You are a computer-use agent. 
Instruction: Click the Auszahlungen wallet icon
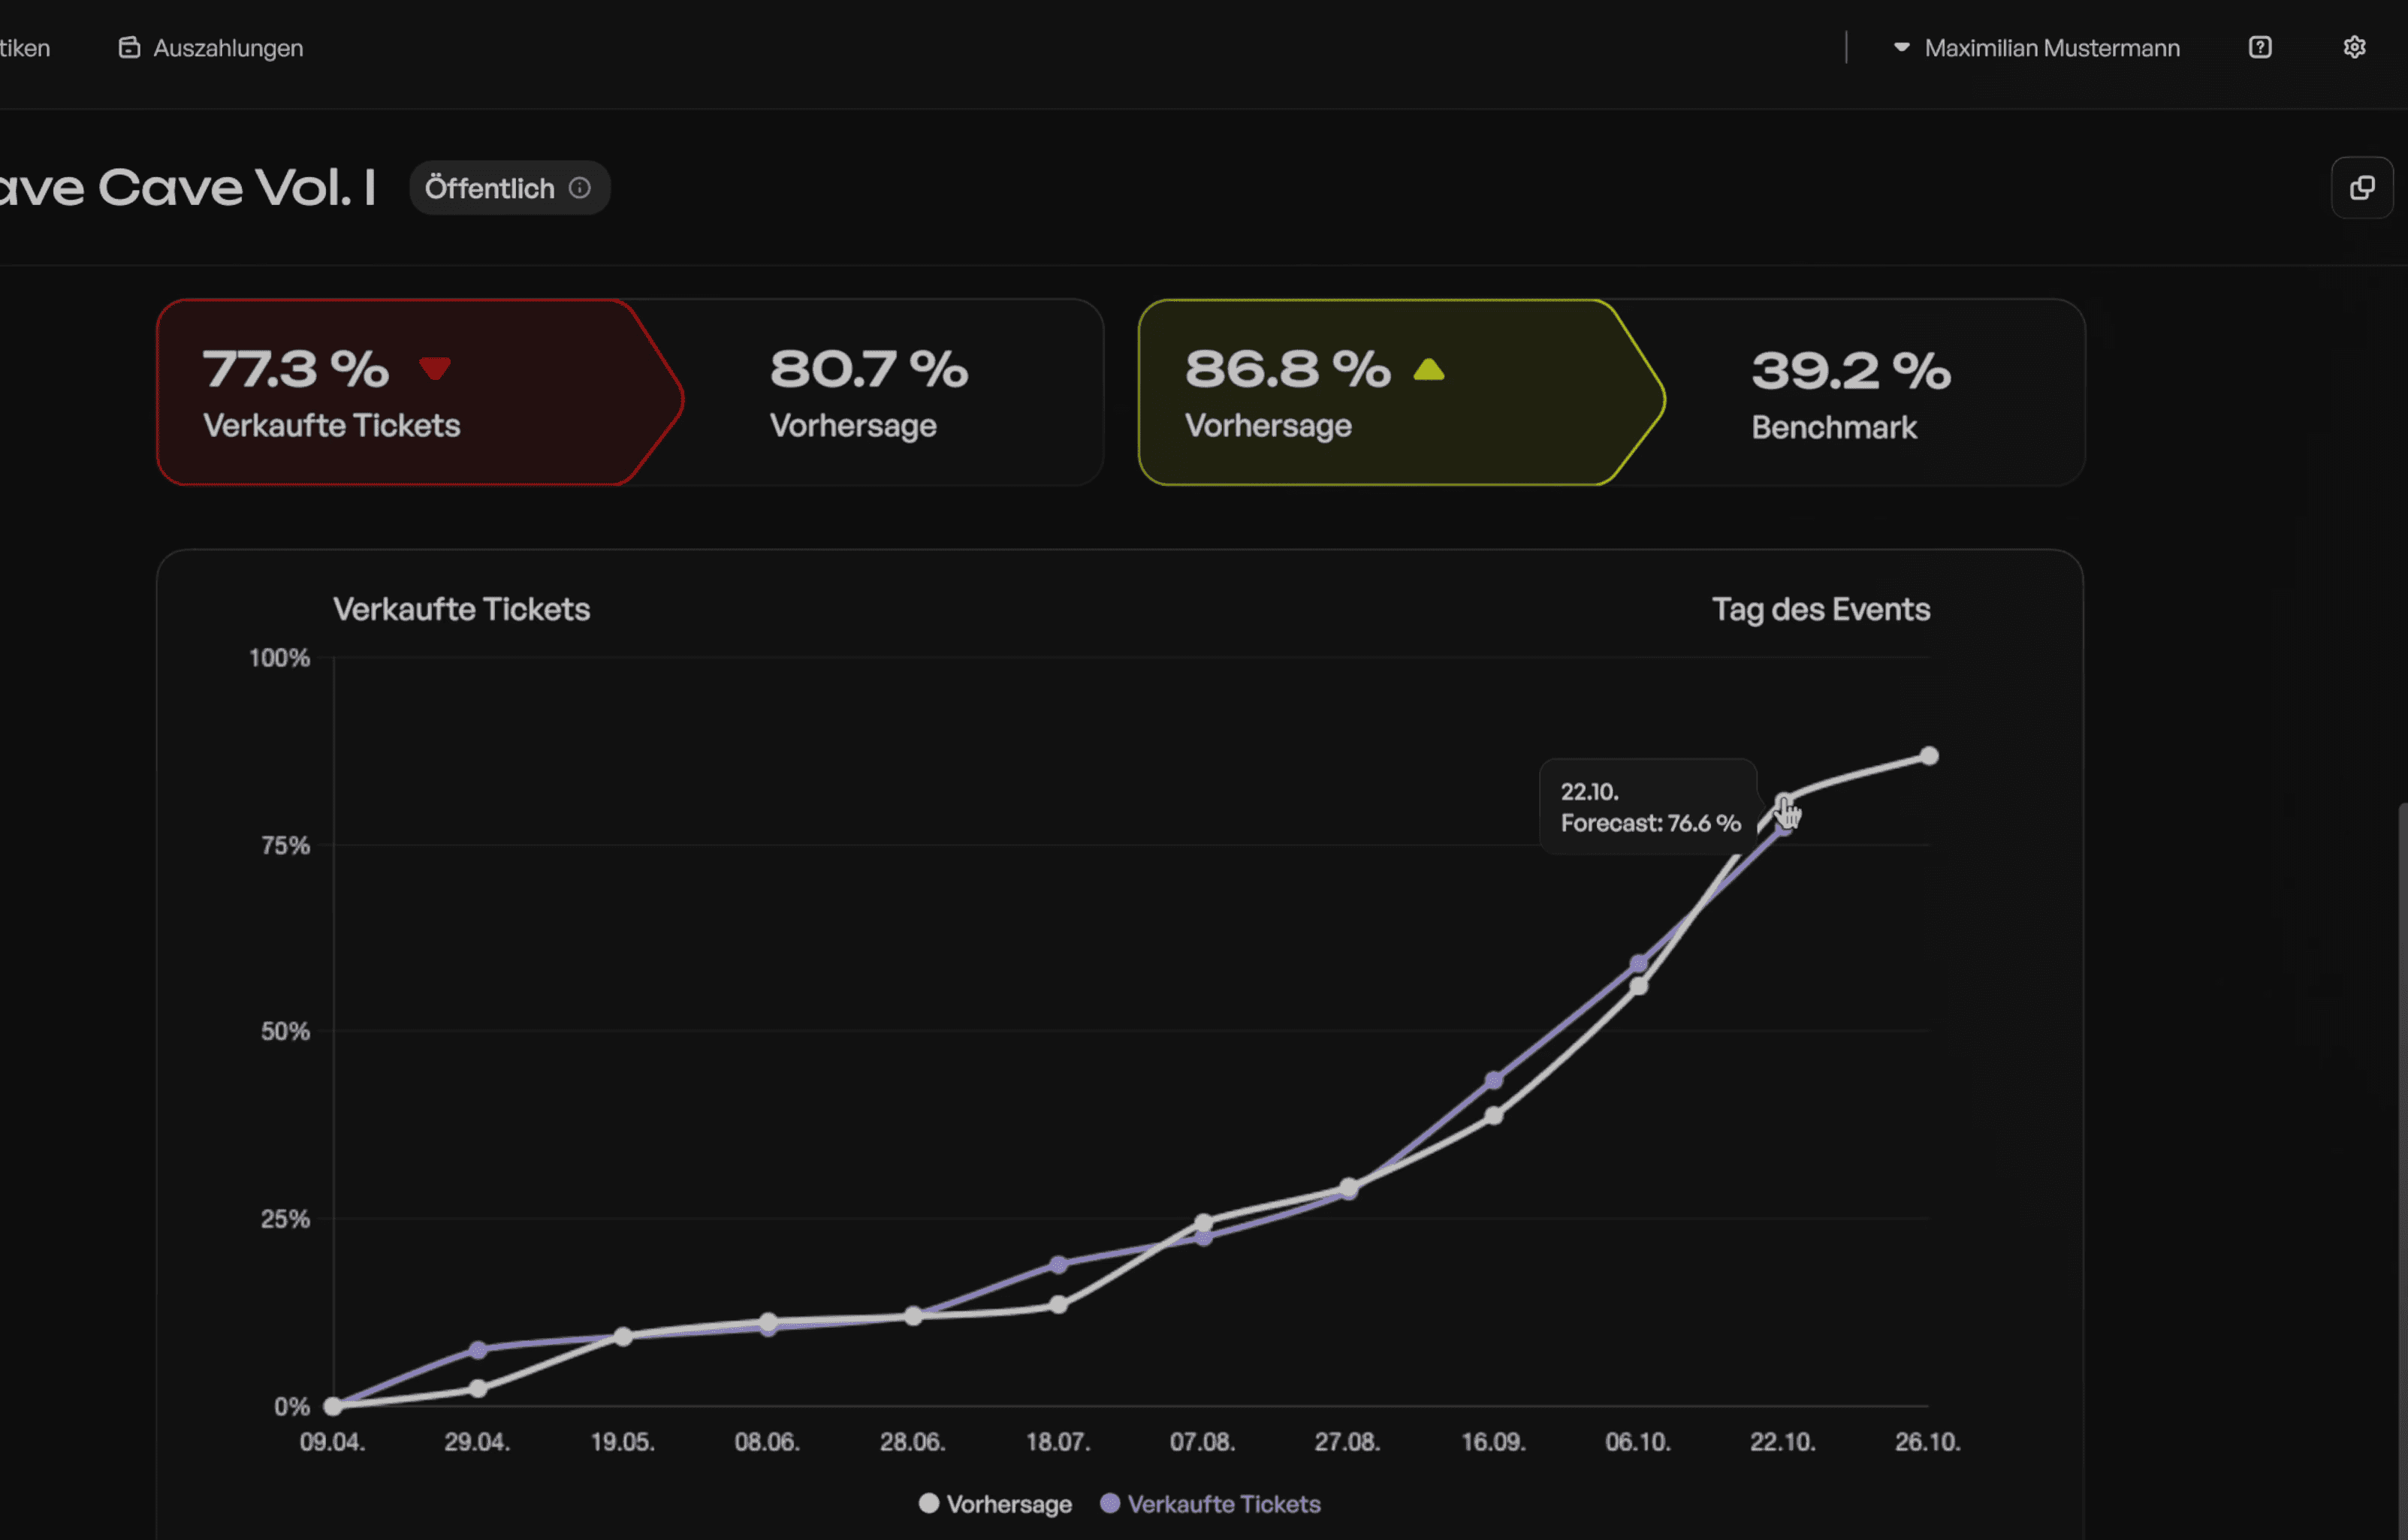click(x=129, y=47)
